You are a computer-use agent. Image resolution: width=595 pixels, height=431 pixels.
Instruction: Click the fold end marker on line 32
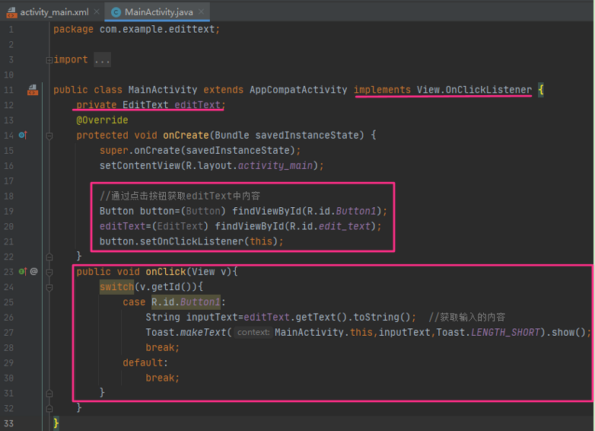point(49,409)
